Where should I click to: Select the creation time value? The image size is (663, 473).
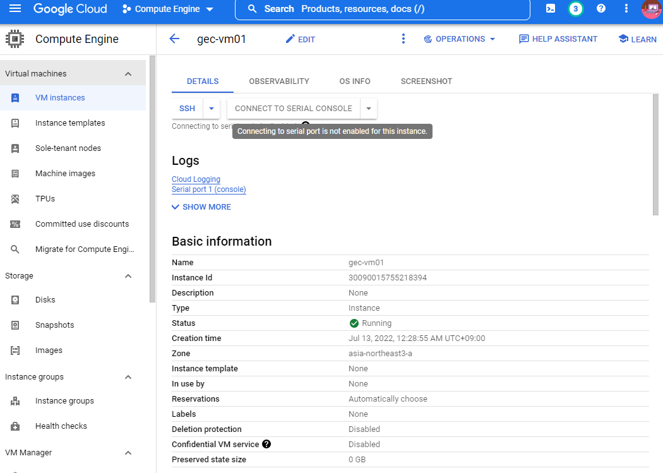point(417,338)
